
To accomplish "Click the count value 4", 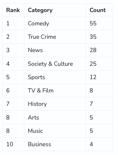I will pyautogui.click(x=91, y=144).
